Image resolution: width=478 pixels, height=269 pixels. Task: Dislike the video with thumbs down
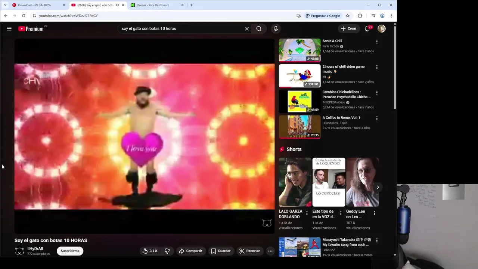pos(167,251)
